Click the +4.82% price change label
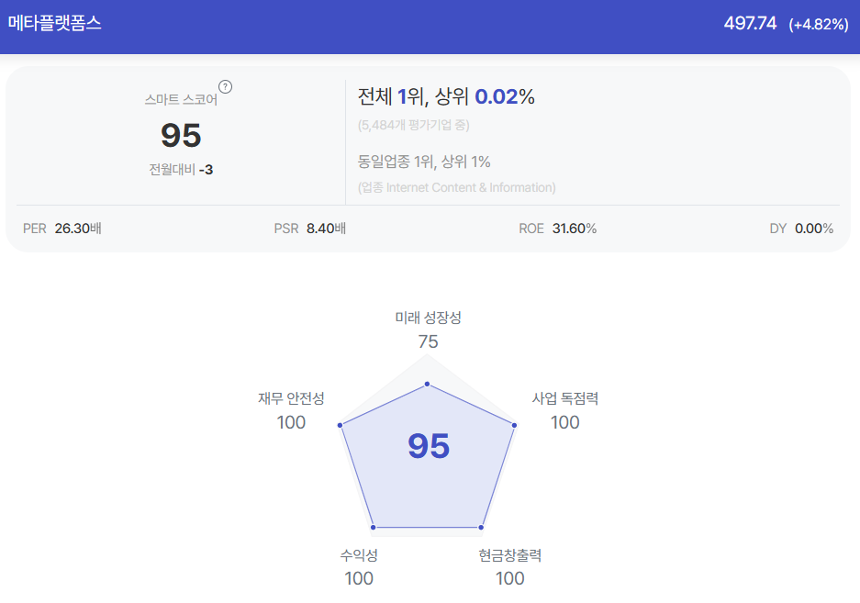The width and height of the screenshot is (860, 603). 819,24
